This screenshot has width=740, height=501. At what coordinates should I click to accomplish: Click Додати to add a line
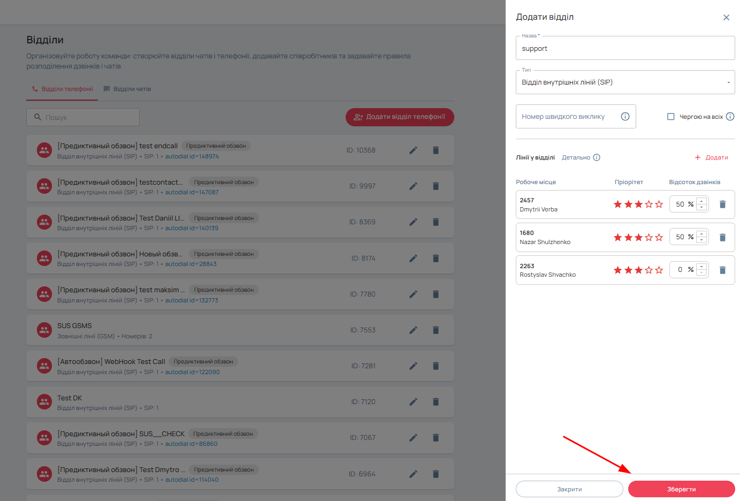[x=711, y=157]
